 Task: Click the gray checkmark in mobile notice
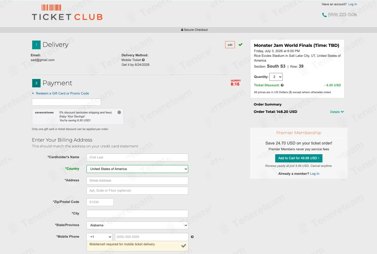click(184, 246)
